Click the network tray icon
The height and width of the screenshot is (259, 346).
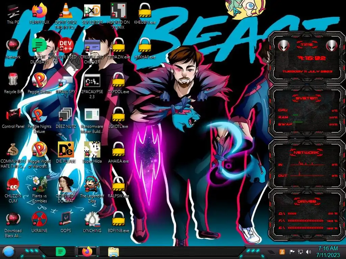coord(300,252)
